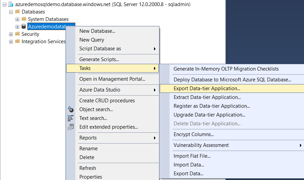This screenshot has width=304, height=180.
Task: Click the Edit extended properties icon
Action: tap(71, 127)
